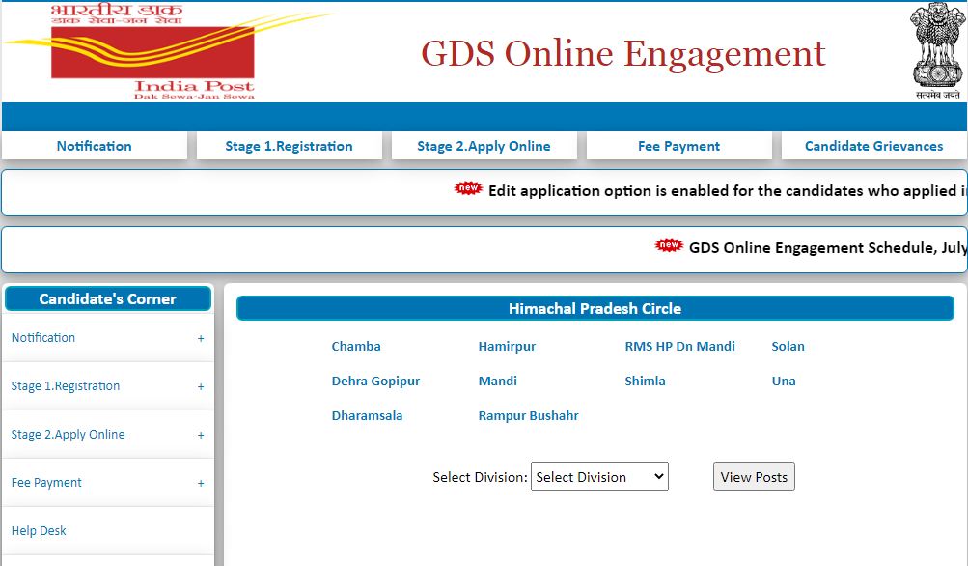Image resolution: width=968 pixels, height=566 pixels.
Task: Open the Dharamsala division link
Action: coord(367,416)
